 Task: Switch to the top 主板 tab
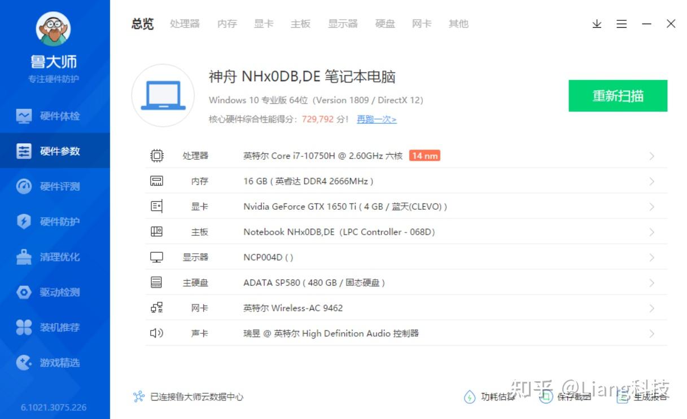click(300, 24)
